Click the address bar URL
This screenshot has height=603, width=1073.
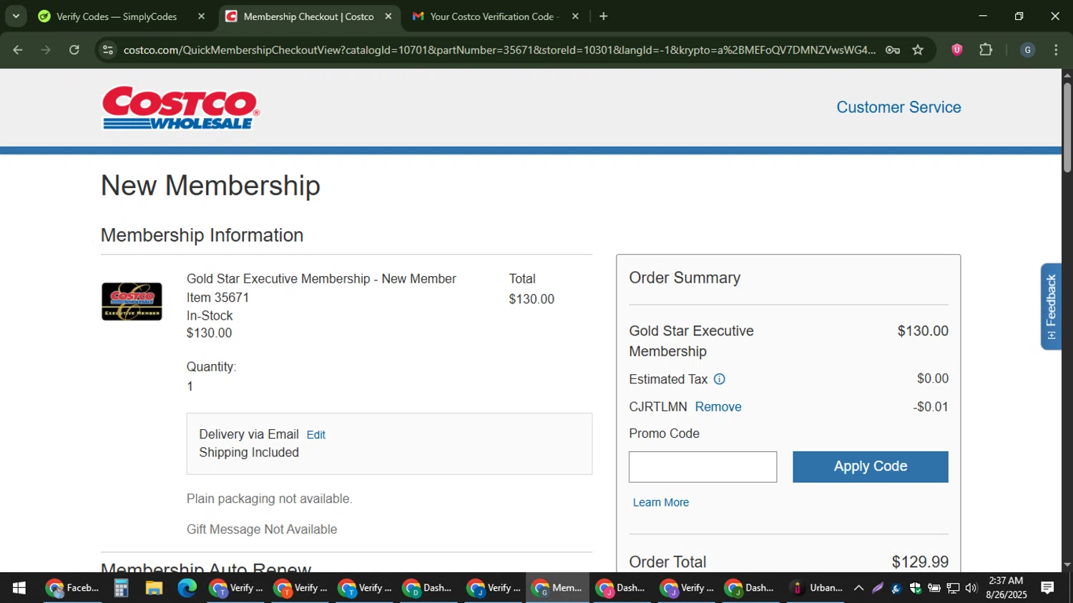click(x=499, y=50)
